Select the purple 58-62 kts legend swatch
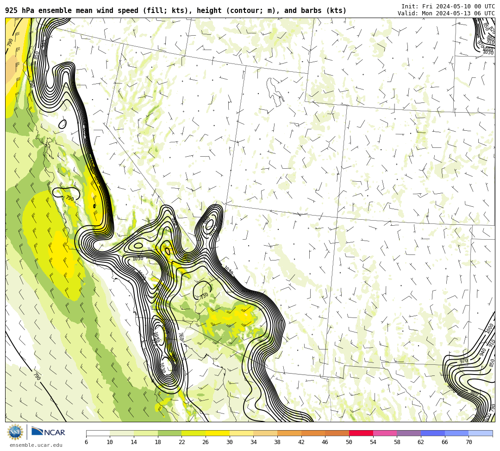 (409, 433)
